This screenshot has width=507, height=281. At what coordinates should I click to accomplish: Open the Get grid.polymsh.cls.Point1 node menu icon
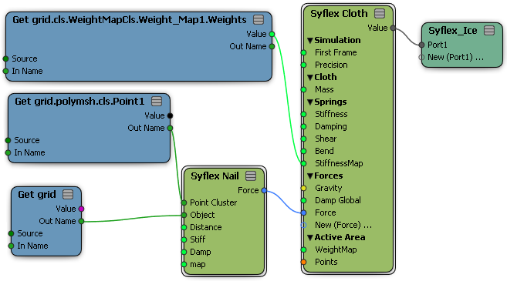click(157, 102)
